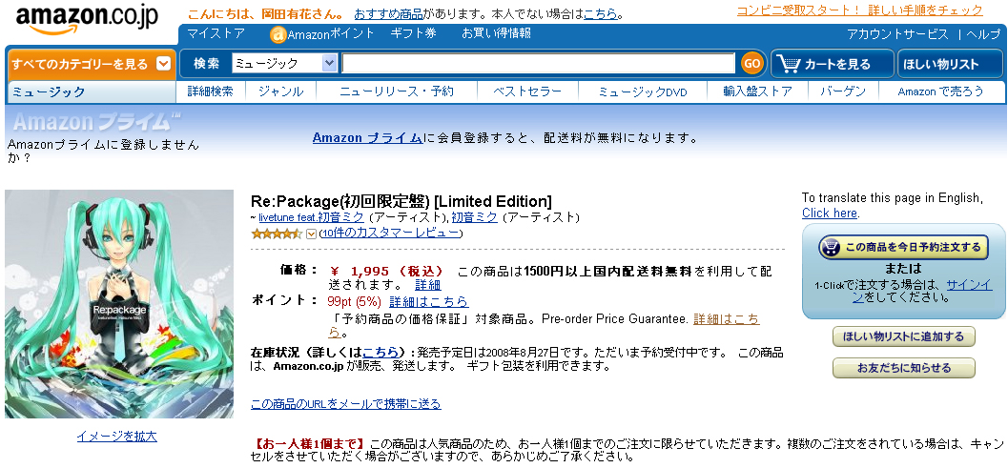The image size is (1008, 468).
Task: Click the price ¥1,995 (税込) text
Action: coord(386,271)
